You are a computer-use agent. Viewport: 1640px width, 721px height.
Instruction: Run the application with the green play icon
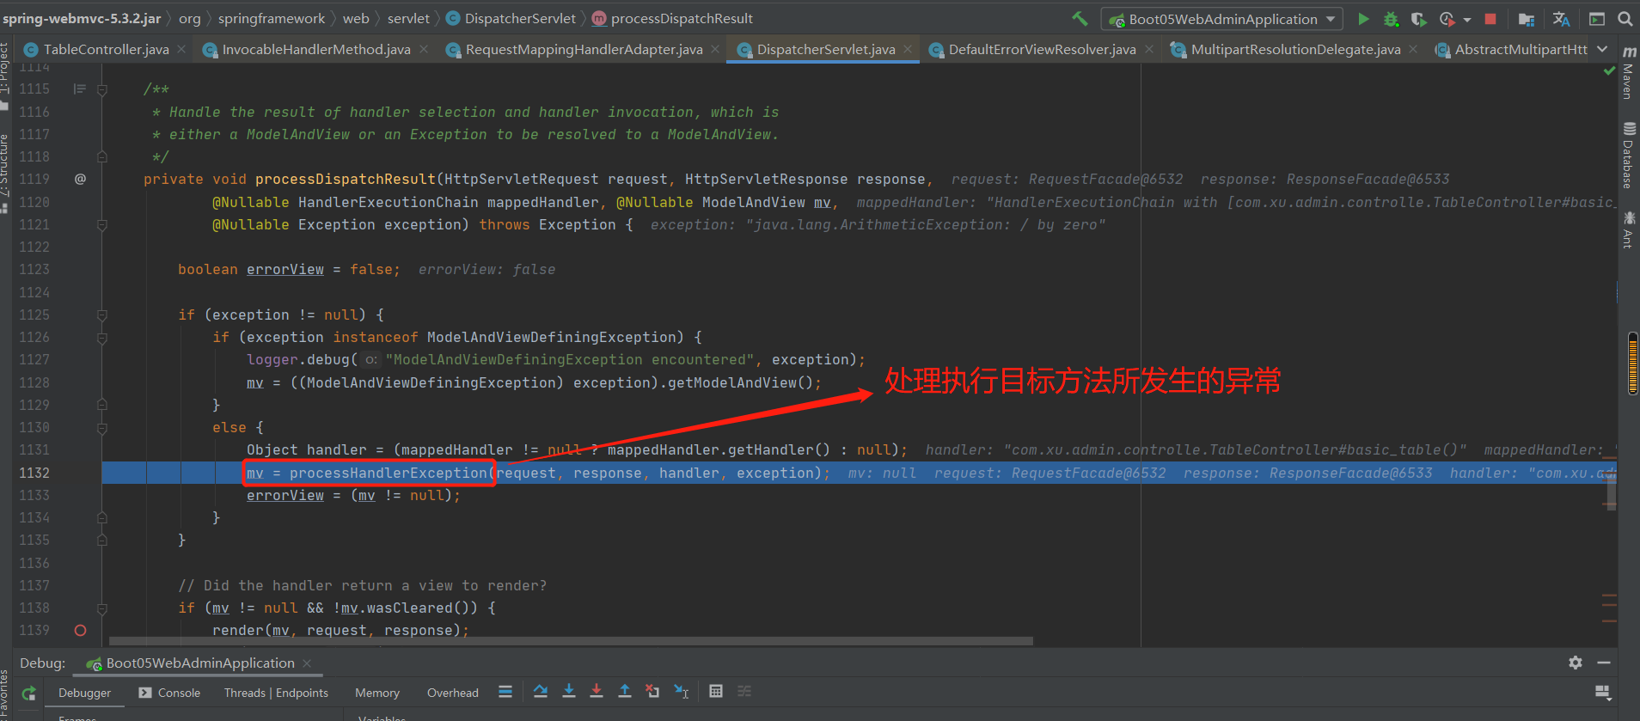pyautogui.click(x=1363, y=19)
